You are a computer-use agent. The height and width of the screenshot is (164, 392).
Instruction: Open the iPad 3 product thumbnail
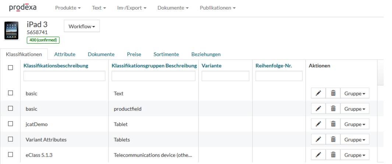11,31
